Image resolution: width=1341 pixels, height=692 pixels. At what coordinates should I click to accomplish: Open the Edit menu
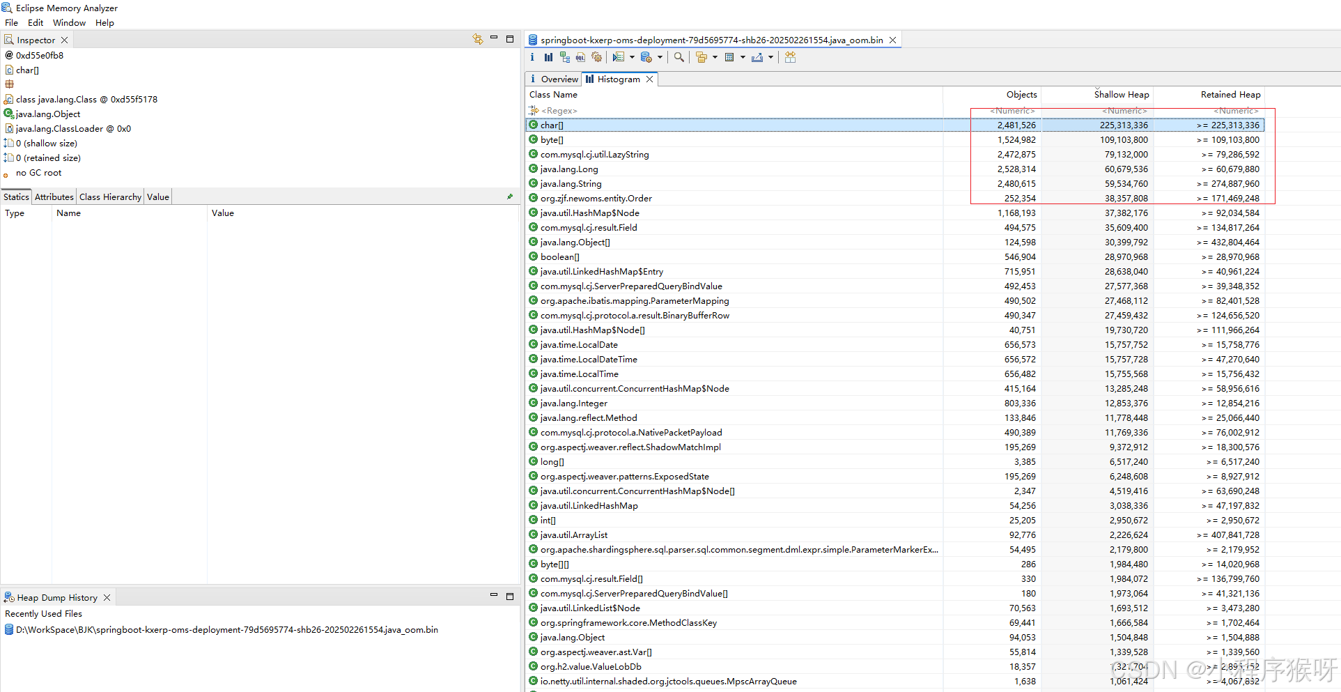(x=36, y=22)
